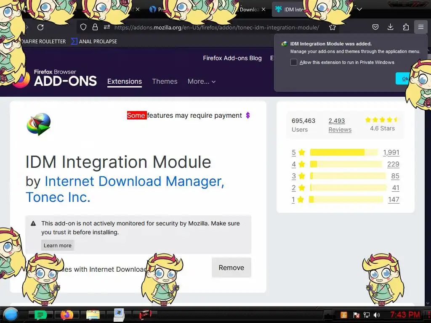Image resolution: width=431 pixels, height=323 pixels.
Task: Click the IDM icon in the notification
Action: coord(285,44)
